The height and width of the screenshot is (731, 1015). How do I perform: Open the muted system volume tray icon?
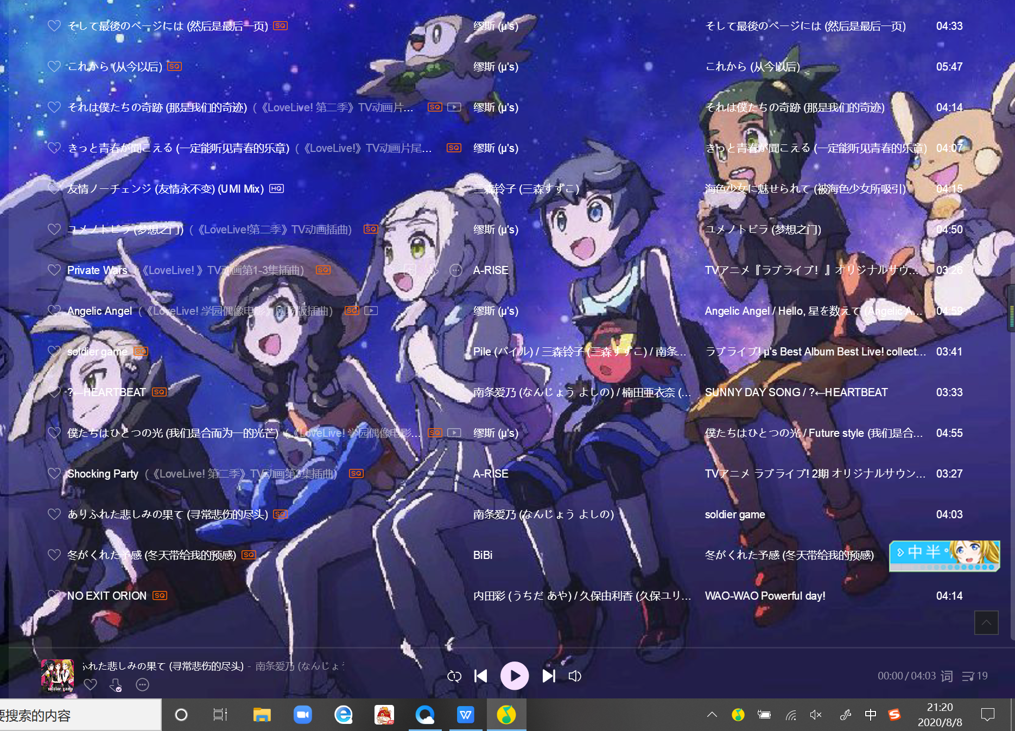tap(816, 715)
